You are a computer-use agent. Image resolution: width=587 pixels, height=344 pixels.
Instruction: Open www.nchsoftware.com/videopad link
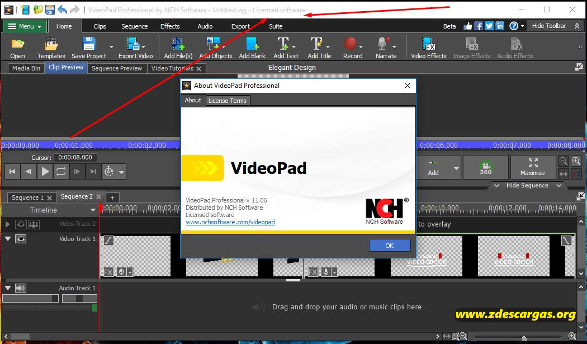(230, 222)
